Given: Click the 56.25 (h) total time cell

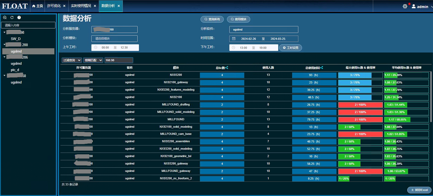Looking at the screenshot, I should point(314,164).
